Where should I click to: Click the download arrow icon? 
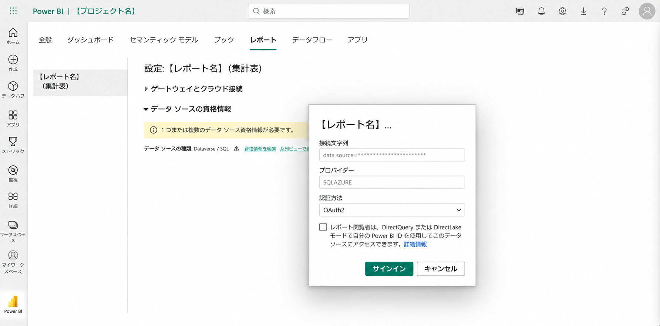(x=583, y=11)
